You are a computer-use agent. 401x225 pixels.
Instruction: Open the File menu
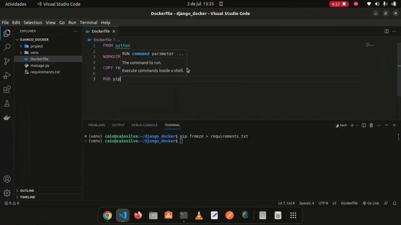5,22
